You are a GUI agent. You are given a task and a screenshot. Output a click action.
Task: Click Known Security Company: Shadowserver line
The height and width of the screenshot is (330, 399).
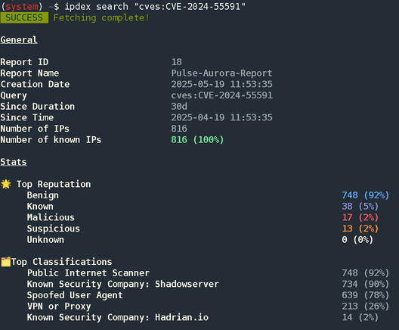pos(123,284)
